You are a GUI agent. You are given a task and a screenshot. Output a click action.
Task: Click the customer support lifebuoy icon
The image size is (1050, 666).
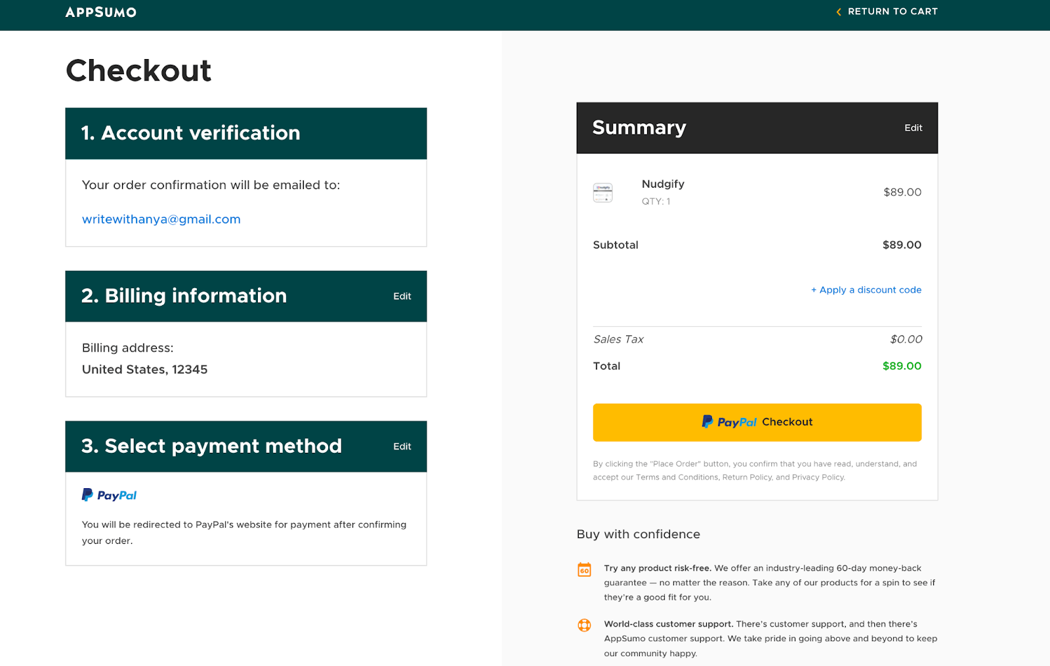click(584, 625)
